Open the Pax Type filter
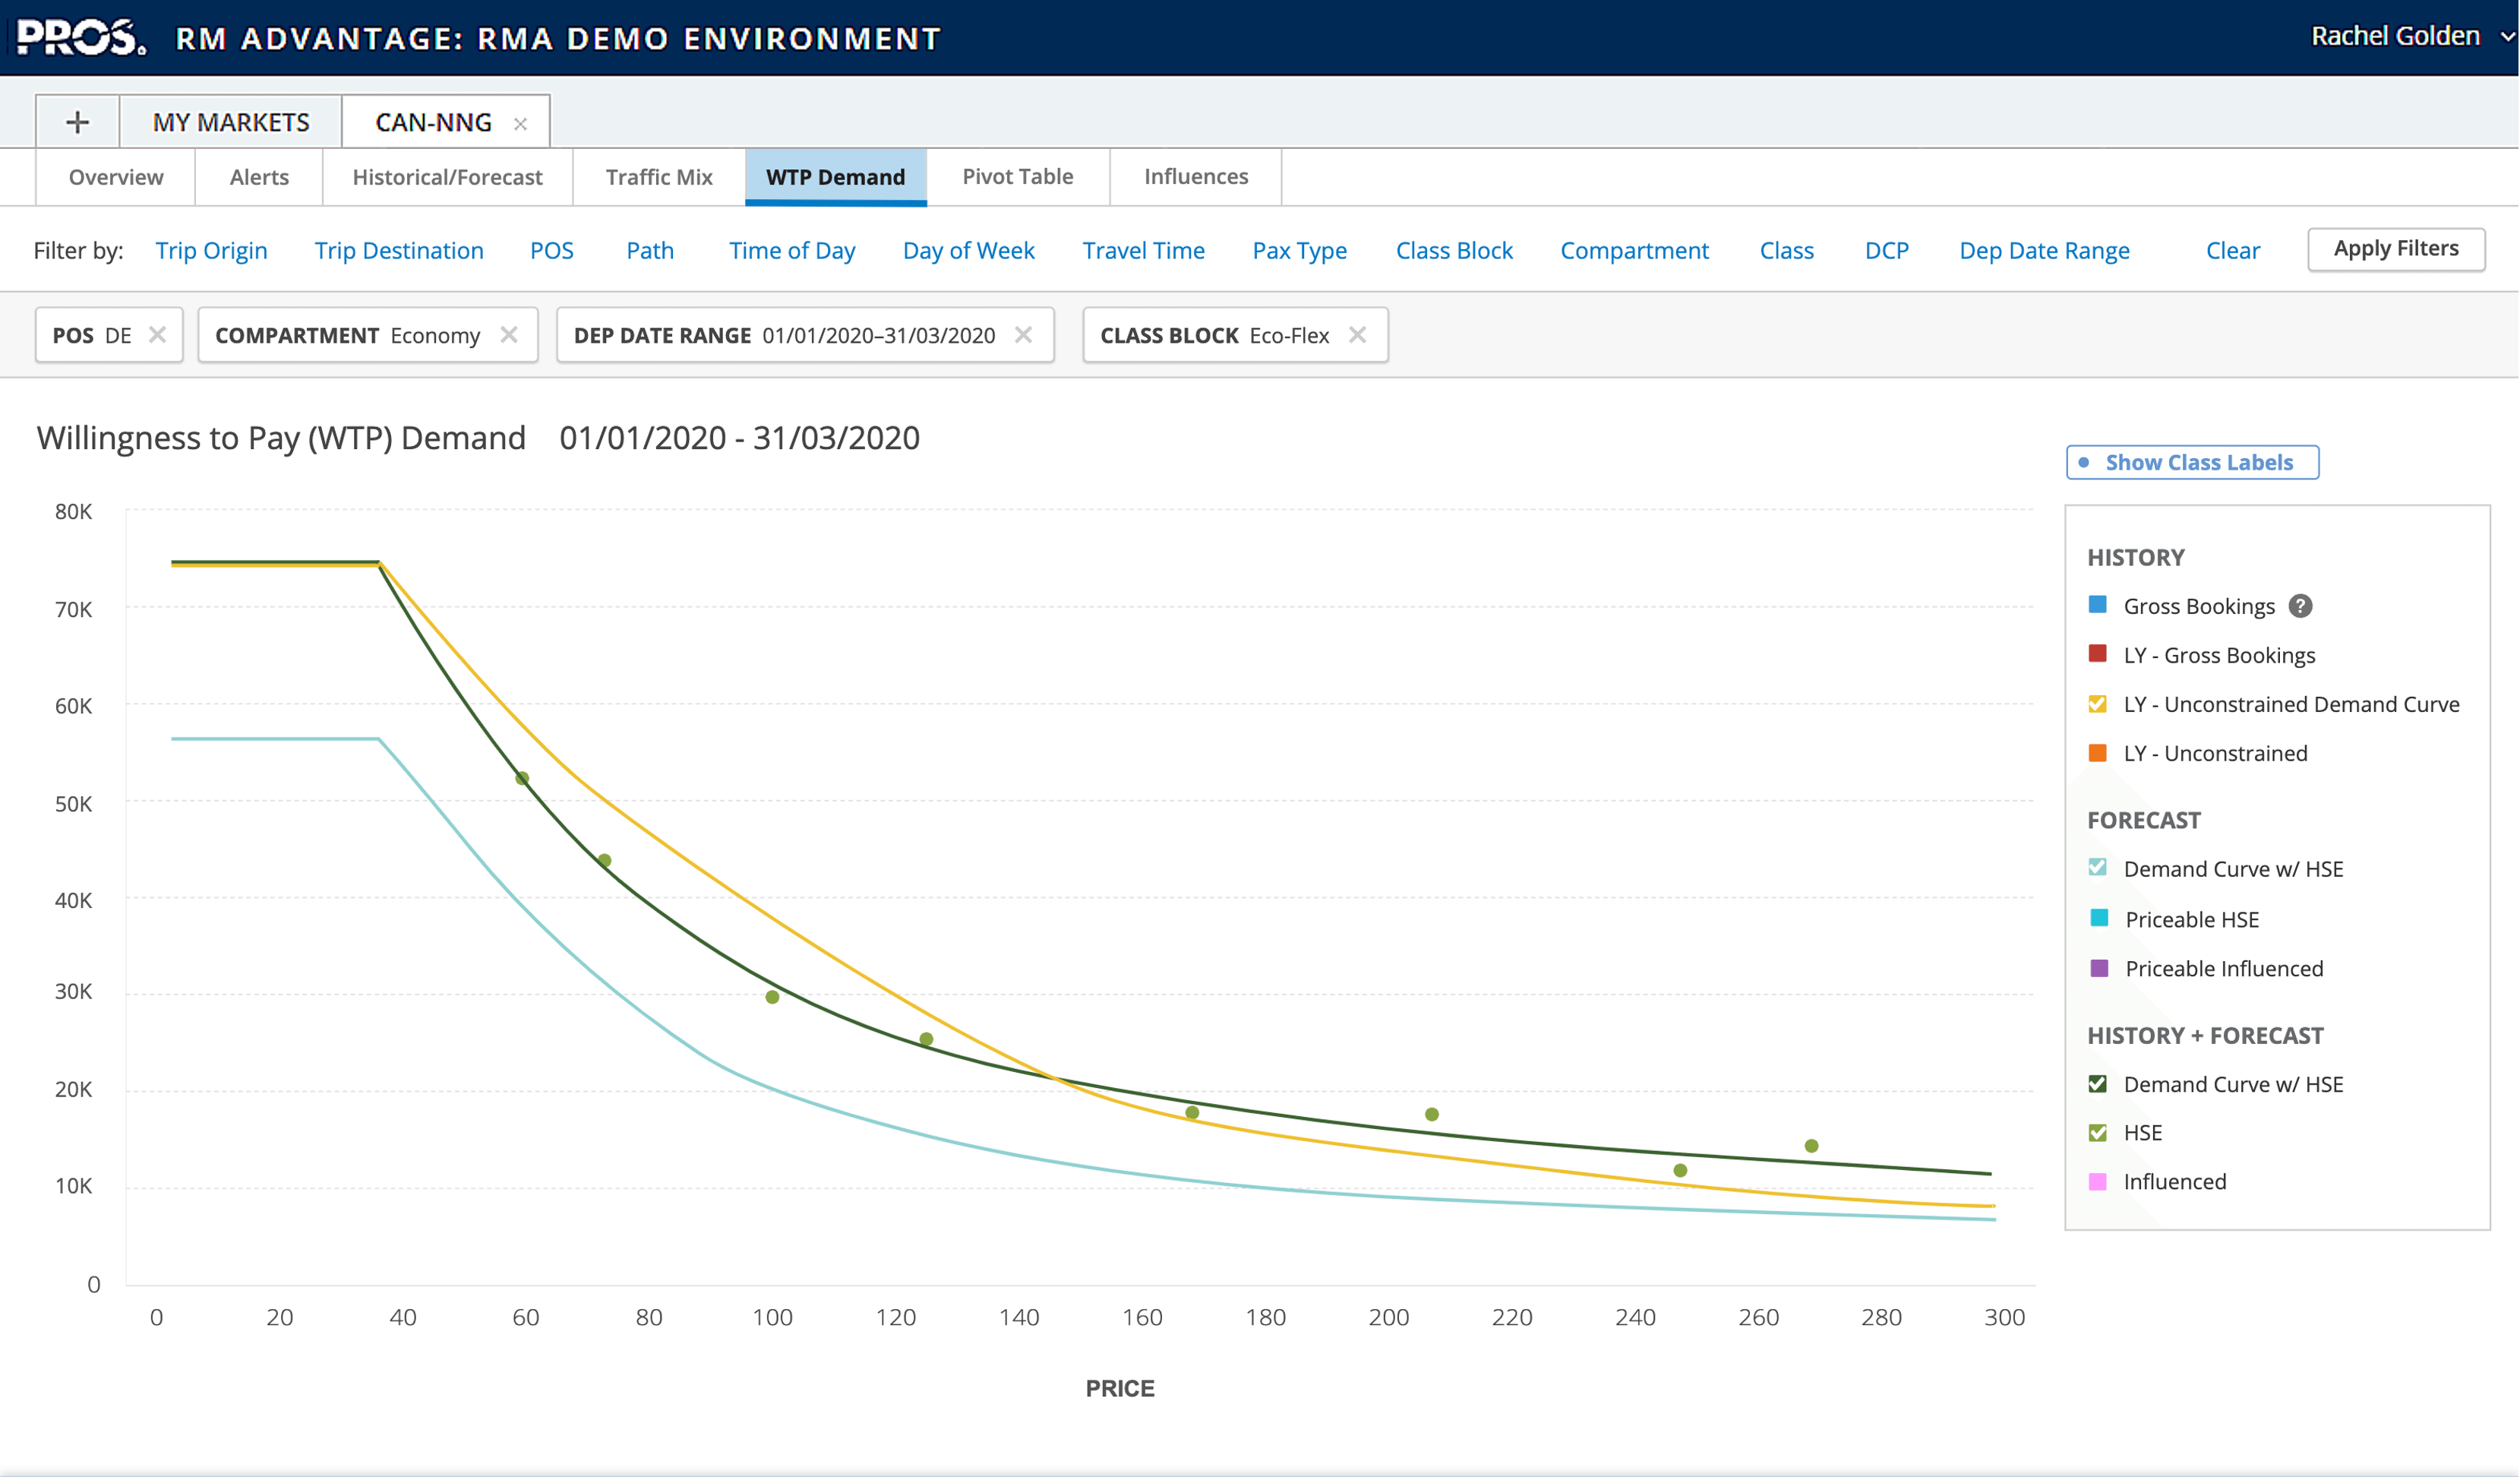2520x1477 pixels. click(1299, 250)
